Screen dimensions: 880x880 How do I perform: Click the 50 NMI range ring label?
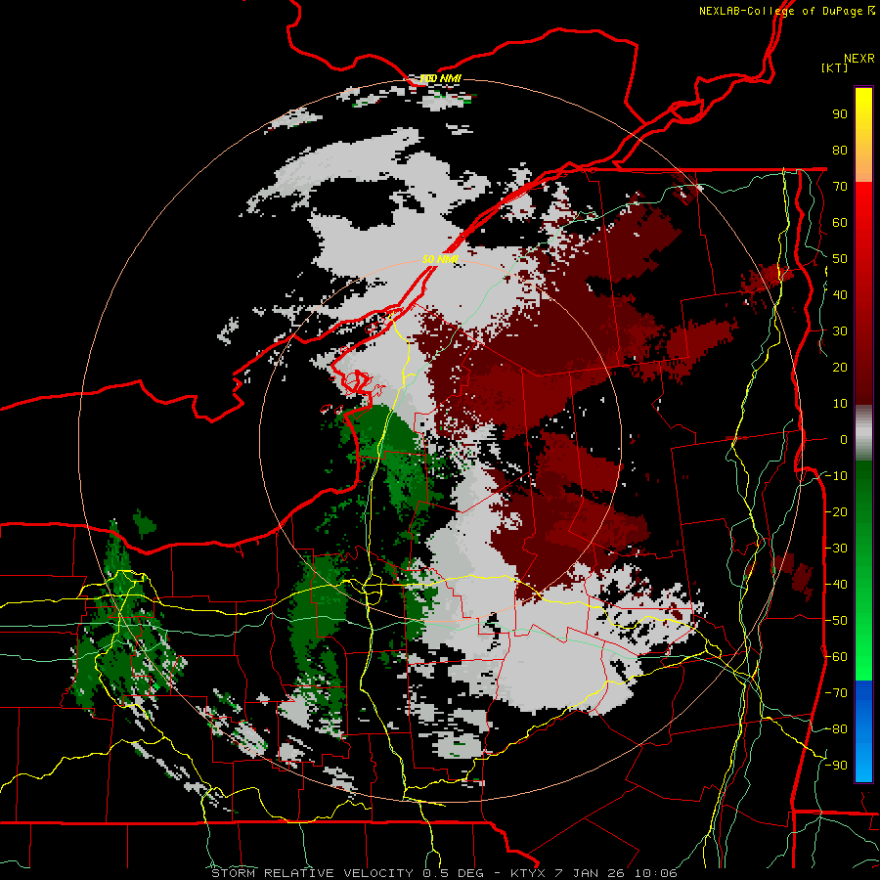click(441, 259)
